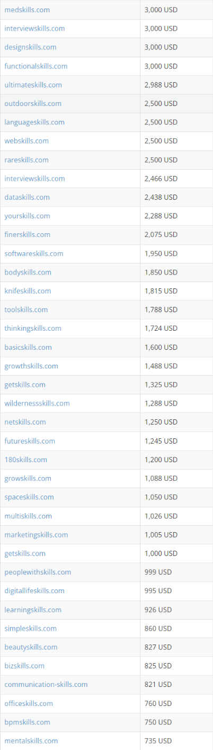Click languageskills.com domain
213x750 pixels.
tap(34, 122)
